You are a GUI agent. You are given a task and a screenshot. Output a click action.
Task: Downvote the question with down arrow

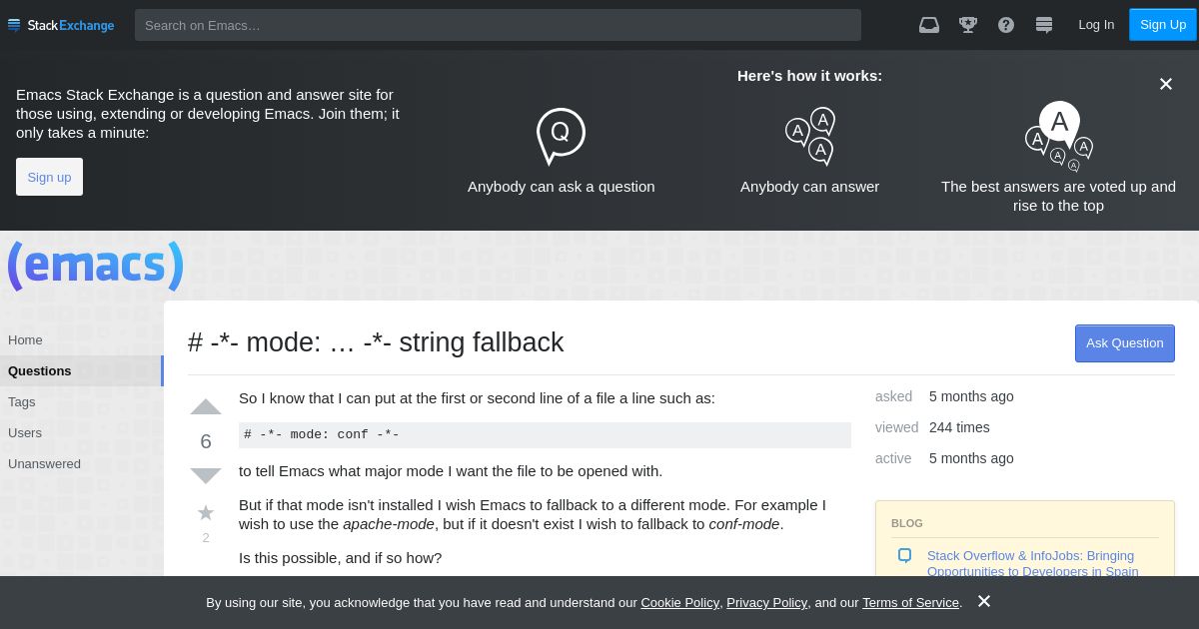point(206,475)
